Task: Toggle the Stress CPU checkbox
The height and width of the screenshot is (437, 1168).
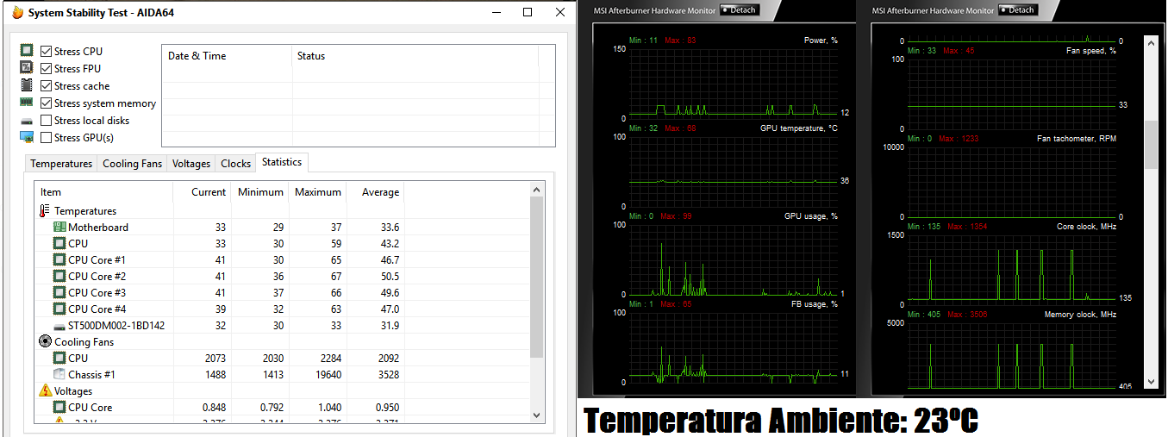Action: (x=47, y=52)
